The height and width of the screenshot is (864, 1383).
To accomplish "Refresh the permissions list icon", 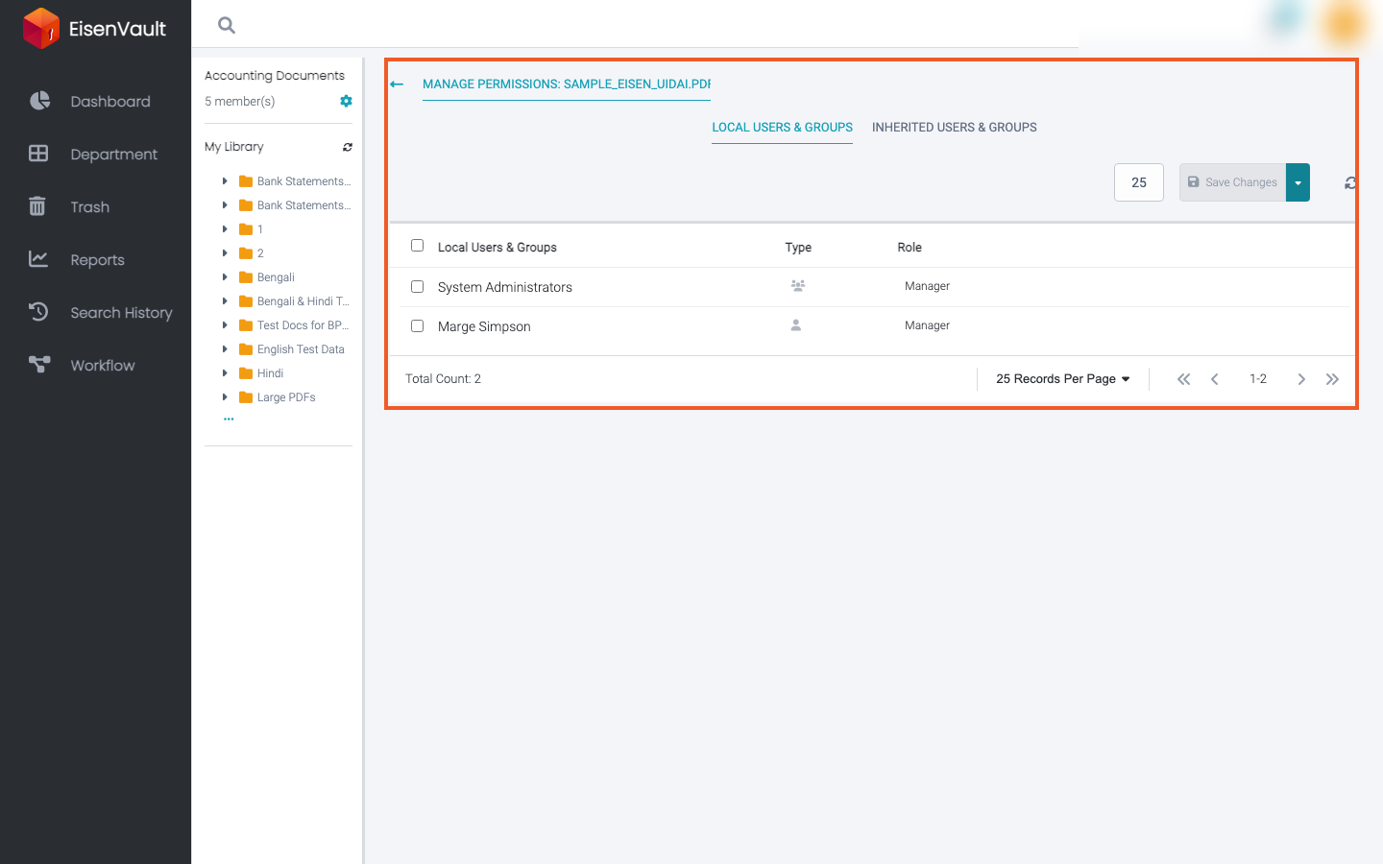I will click(1349, 182).
